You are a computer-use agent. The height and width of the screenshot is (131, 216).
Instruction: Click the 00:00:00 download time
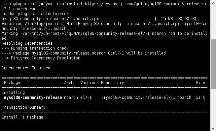[x=187, y=19]
